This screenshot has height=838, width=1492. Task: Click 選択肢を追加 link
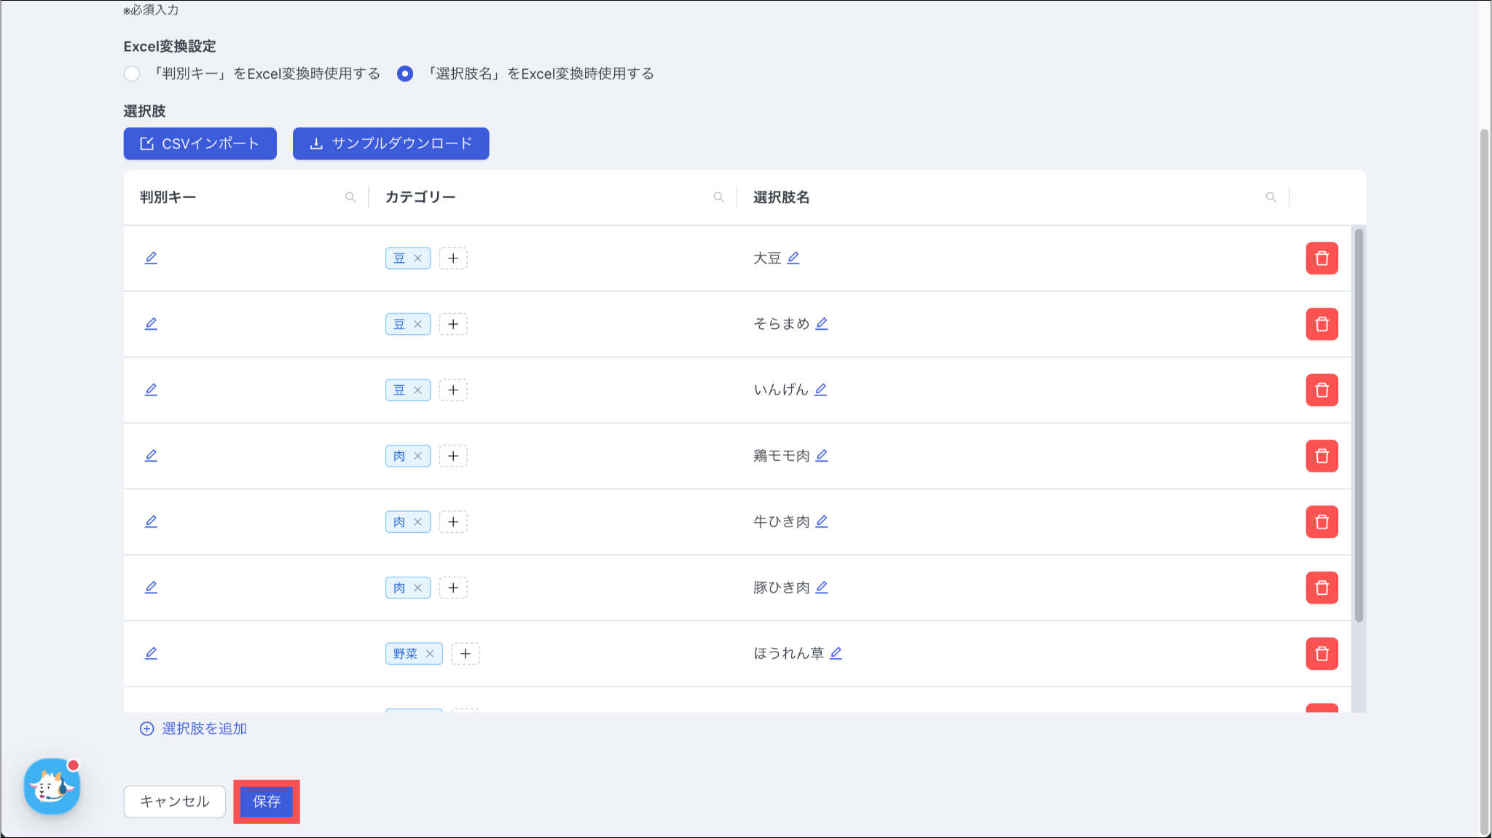coord(194,729)
